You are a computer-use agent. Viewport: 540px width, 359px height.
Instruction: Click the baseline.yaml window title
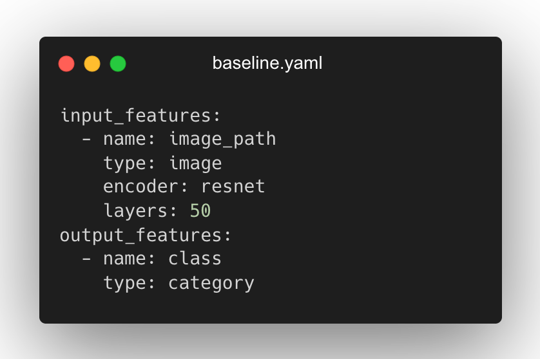[x=267, y=64]
